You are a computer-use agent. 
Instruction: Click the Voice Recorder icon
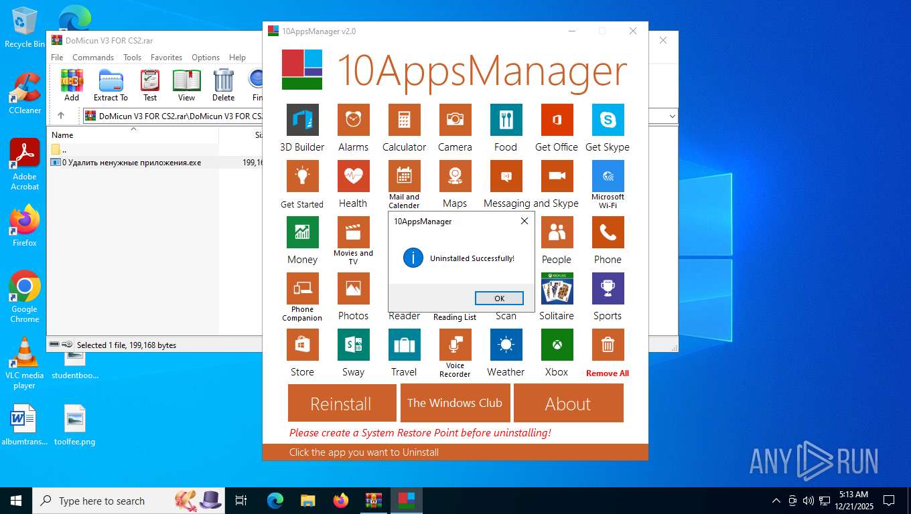coord(455,345)
